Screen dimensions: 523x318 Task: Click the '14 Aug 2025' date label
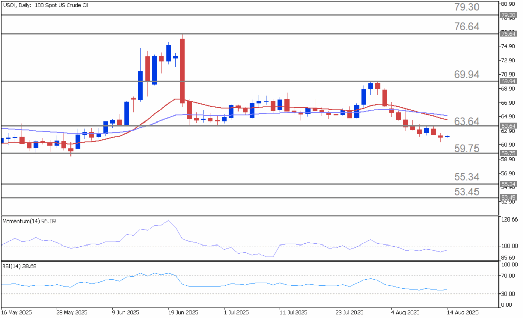pos(463,313)
